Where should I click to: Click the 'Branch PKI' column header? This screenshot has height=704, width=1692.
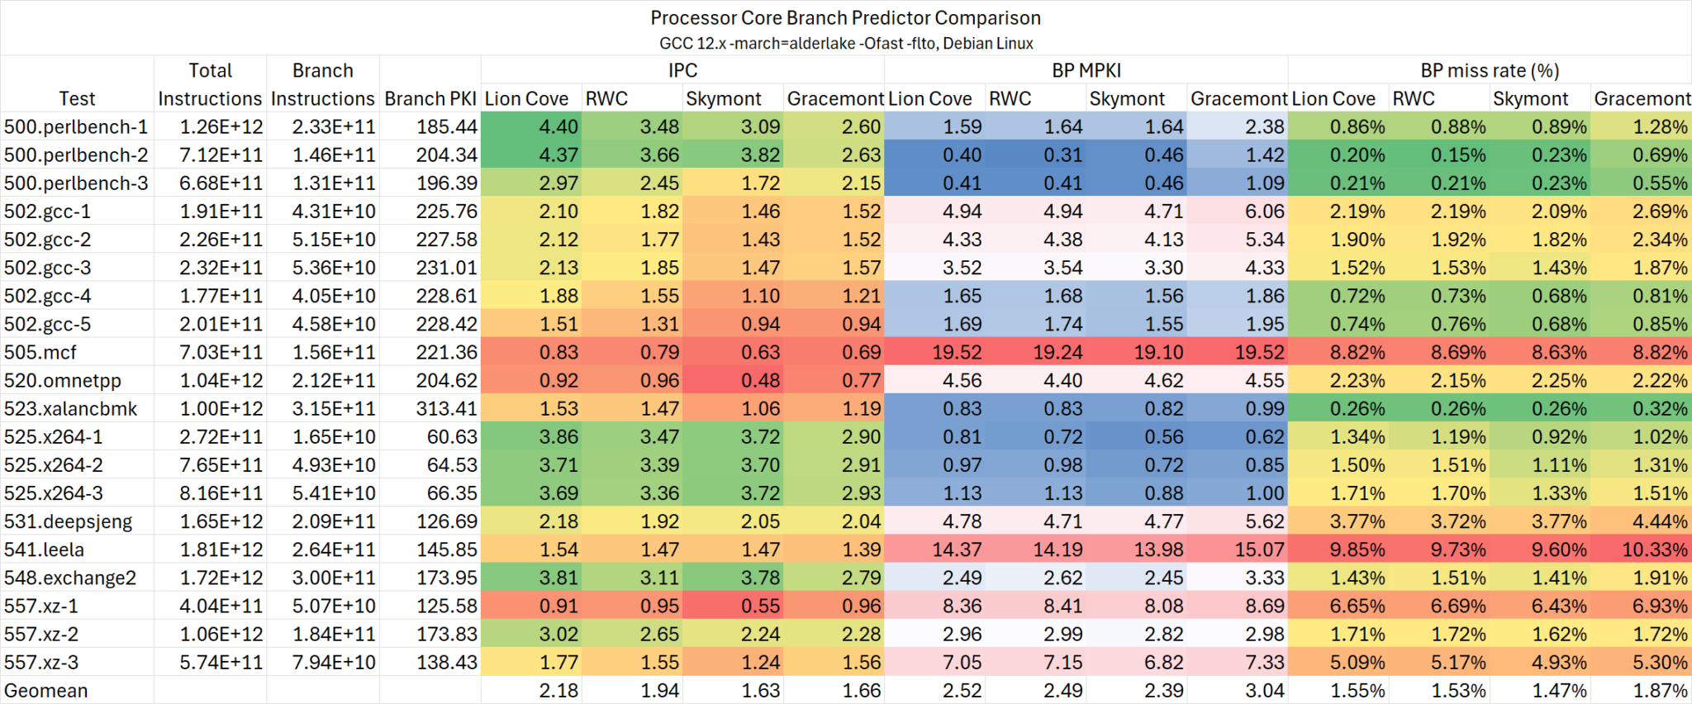pyautogui.click(x=430, y=98)
